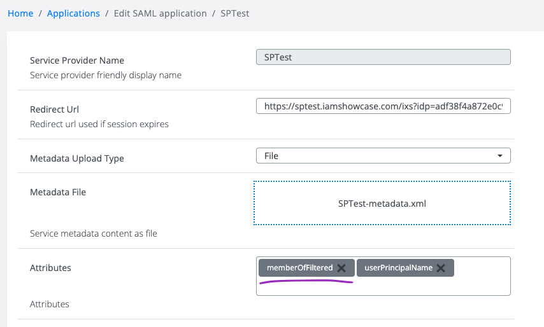Click the SPTest-metadata.xml file name
The height and width of the screenshot is (327, 544).
(382, 204)
